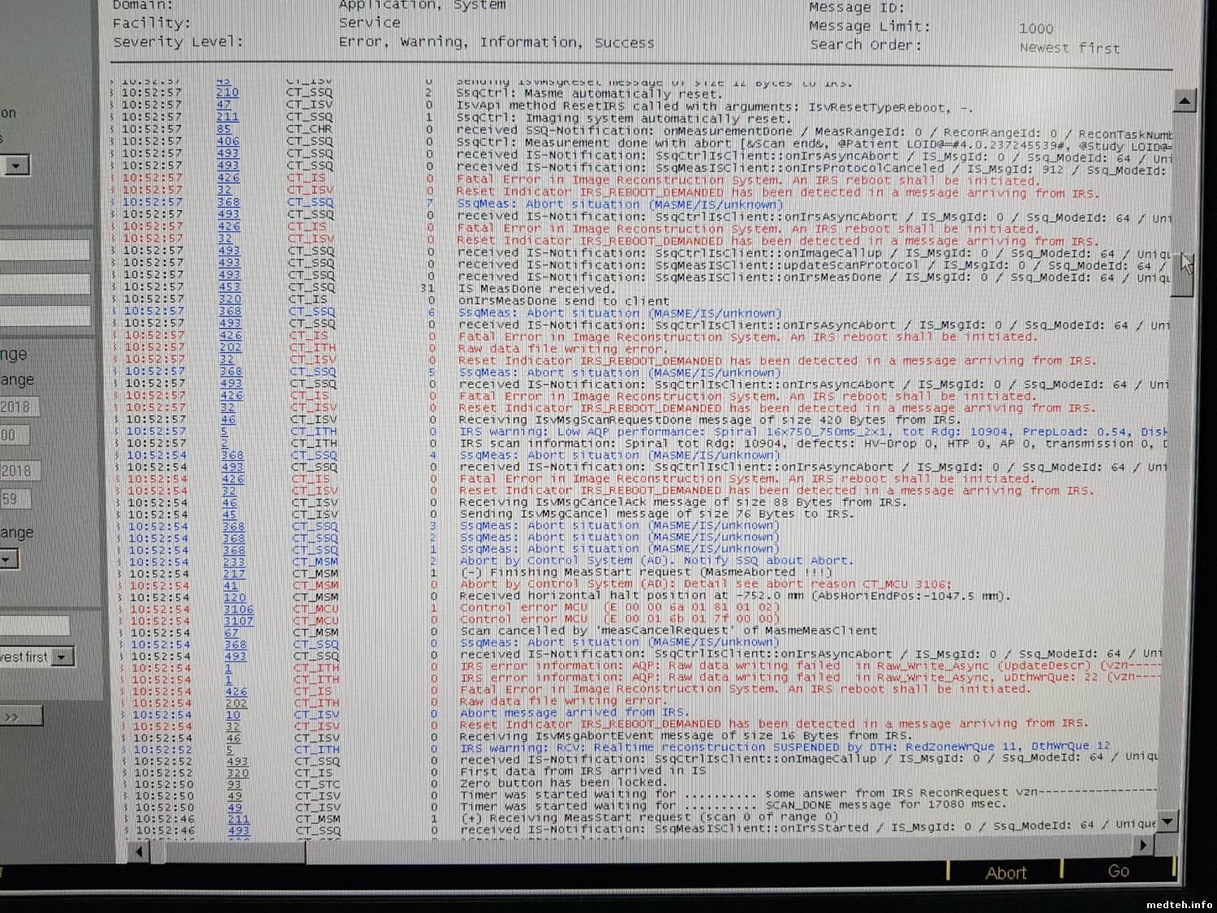Screen dimensions: 1217x913
Task: Click the vertical scrollbar up arrow
Action: click(x=1184, y=101)
